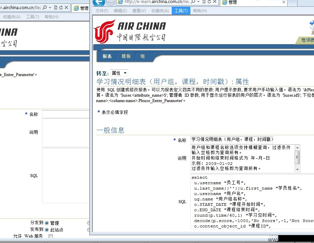Click scroll down arrow of 说明 box
314x243 pixels.
pyautogui.click(x=298, y=169)
